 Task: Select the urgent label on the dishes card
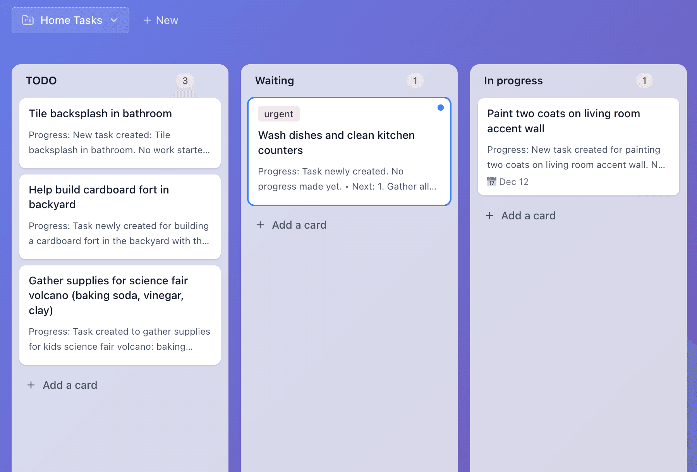point(278,114)
